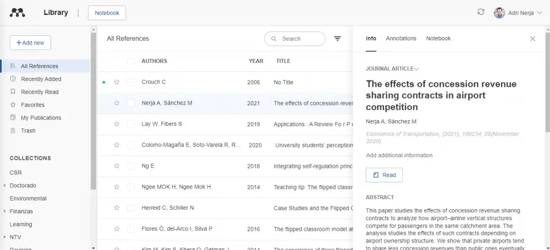This screenshot has width=550, height=250.
Task: Star the Herreid C, Schiller N reference
Action: pos(117,208)
